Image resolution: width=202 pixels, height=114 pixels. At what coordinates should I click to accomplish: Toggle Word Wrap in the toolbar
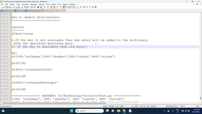tap(57, 7)
